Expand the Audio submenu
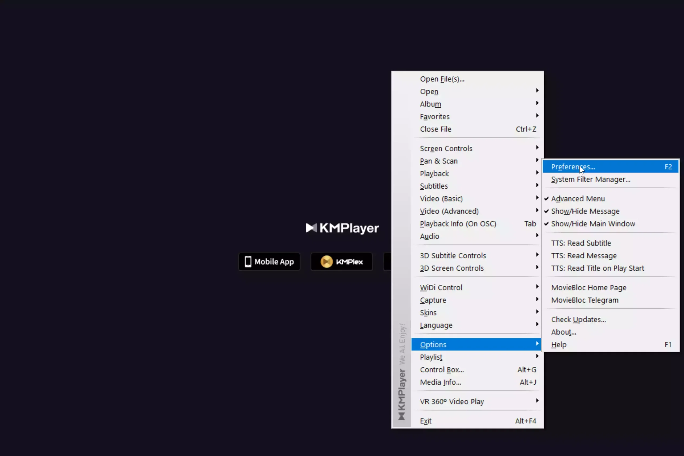 tap(430, 236)
